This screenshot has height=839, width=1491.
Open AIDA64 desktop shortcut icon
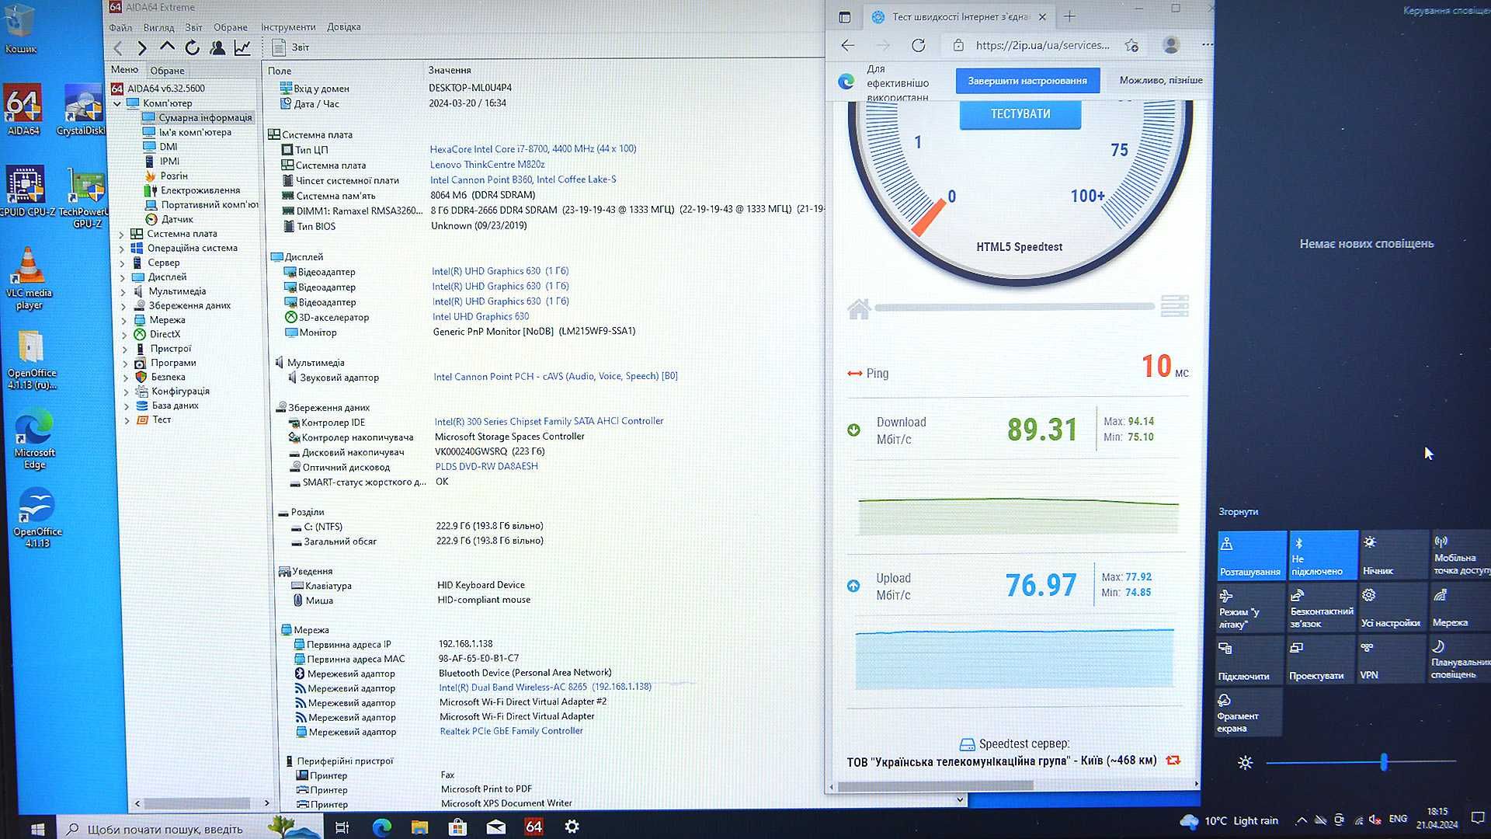pos(23,111)
